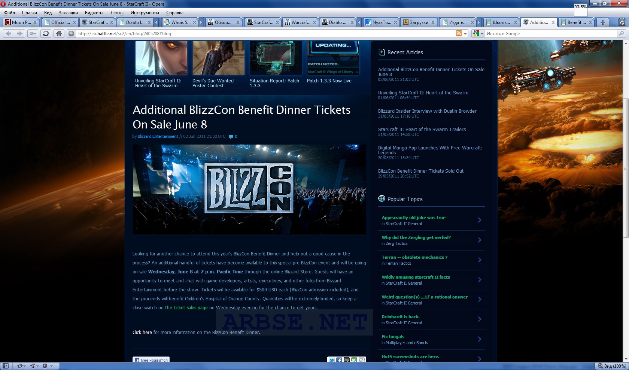Open the Закладки menu

coord(68,13)
